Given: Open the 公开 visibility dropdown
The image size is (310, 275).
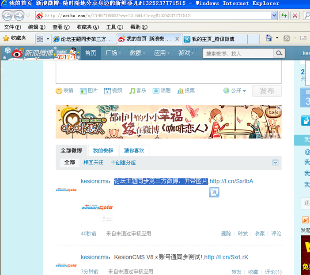Looking at the screenshot, I should click(234, 91).
